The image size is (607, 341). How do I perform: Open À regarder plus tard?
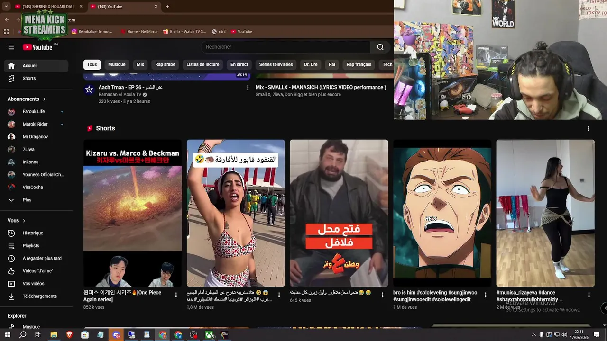(36, 258)
